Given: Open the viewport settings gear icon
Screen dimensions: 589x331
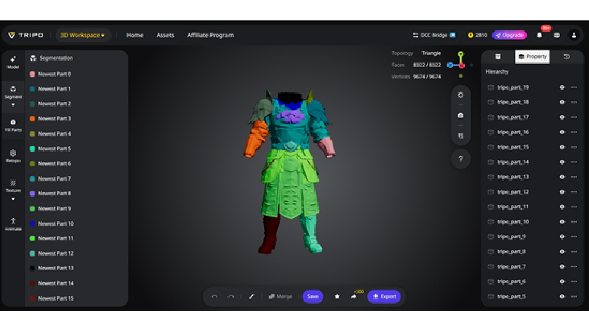Looking at the screenshot, I should 461,95.
